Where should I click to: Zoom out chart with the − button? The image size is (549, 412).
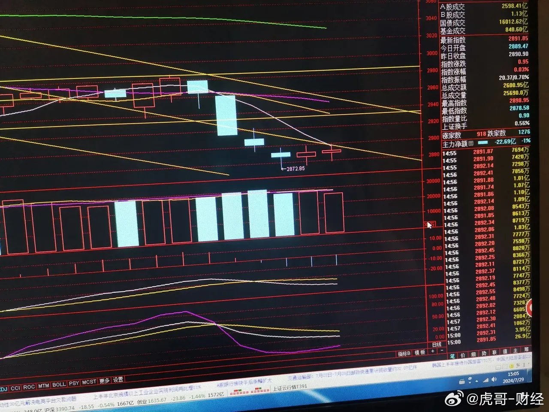[441, 351]
